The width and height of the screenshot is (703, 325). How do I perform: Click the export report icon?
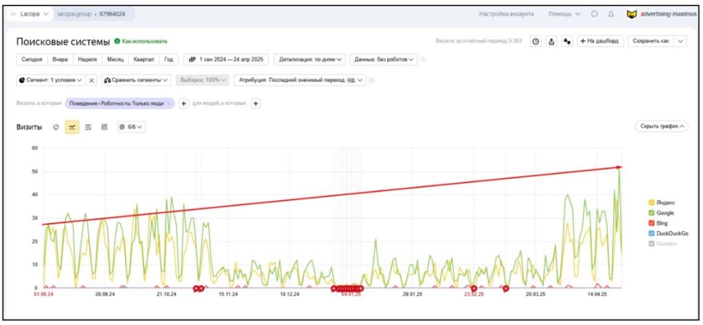[x=551, y=41]
